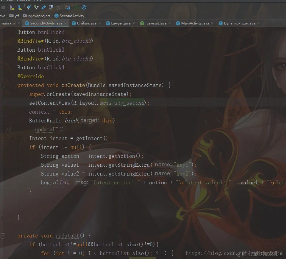This screenshot has height=259, width=286.
Task: Switch to the Civilian.java tab
Action: [x=84, y=23]
